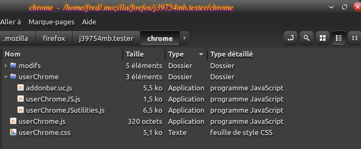Sort files using Type column arrow
This screenshot has width=361, height=149.
pos(201,54)
